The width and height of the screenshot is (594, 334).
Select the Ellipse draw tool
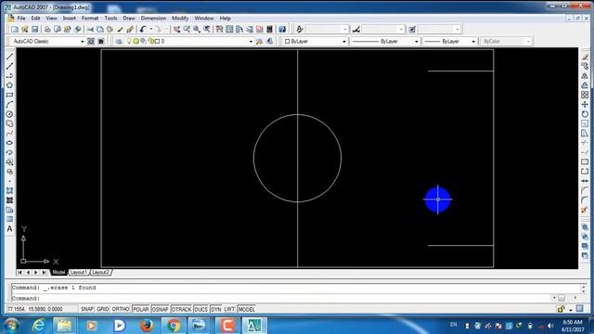(x=9, y=143)
